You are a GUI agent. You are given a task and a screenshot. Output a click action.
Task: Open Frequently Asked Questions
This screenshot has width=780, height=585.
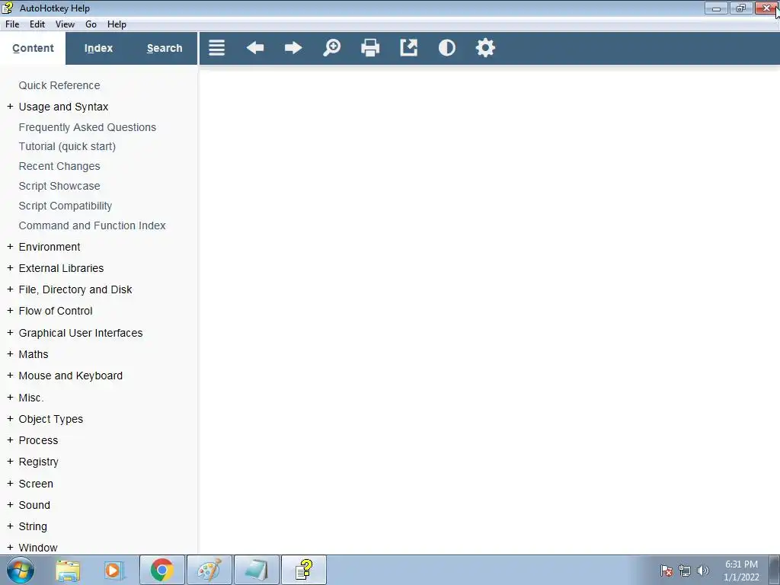click(x=87, y=127)
